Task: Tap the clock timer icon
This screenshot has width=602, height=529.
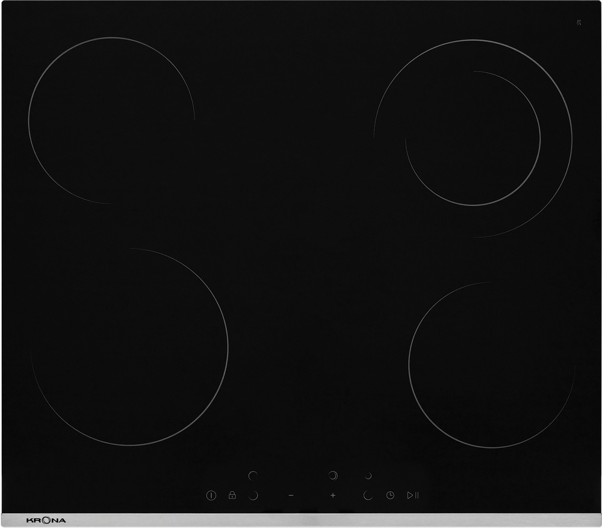Action: coord(390,495)
